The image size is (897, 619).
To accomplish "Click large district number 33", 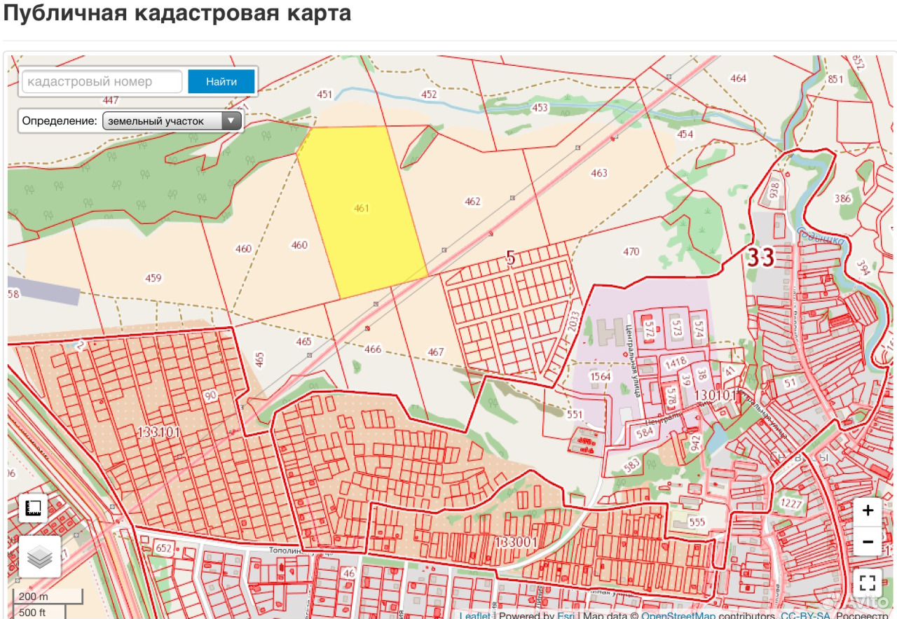I will point(760,257).
